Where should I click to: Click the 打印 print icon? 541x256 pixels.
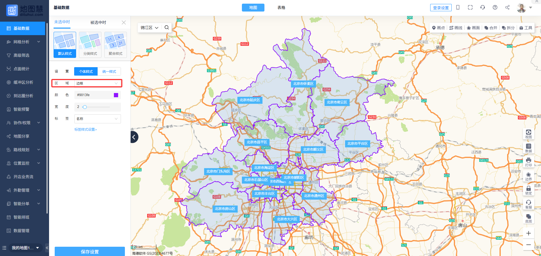pyautogui.click(x=528, y=162)
